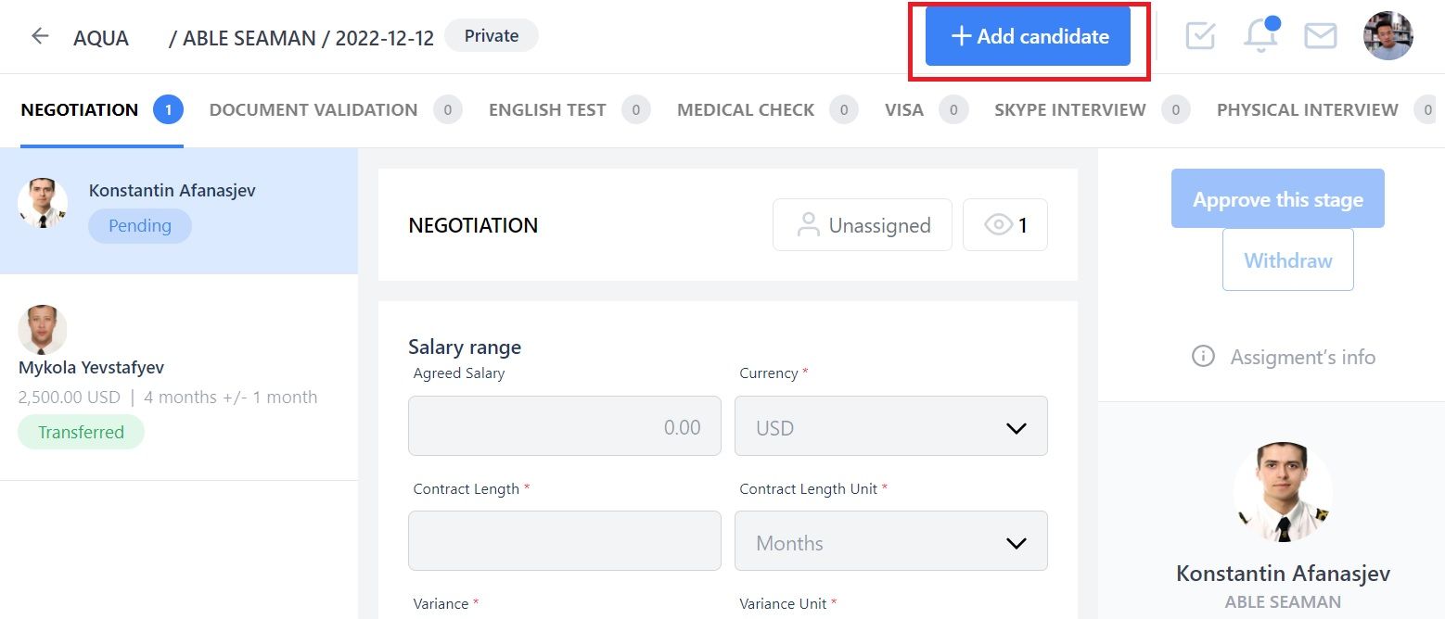Click the Agreed Salary input field
The height and width of the screenshot is (619, 1445).
[565, 426]
